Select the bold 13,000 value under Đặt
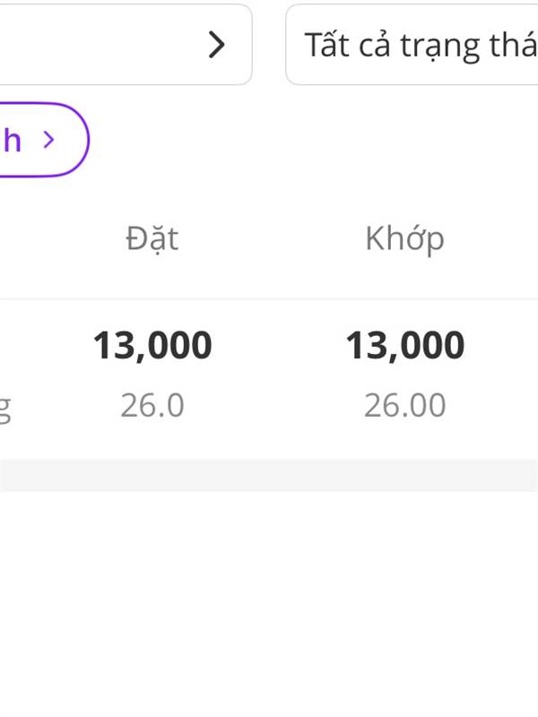Screen dimensions: 538x717 click(152, 345)
